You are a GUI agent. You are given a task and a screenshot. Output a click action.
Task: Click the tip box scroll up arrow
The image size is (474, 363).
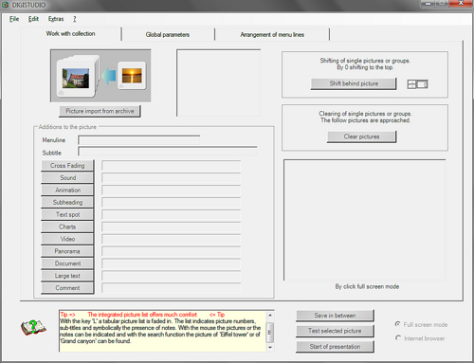tap(270, 316)
